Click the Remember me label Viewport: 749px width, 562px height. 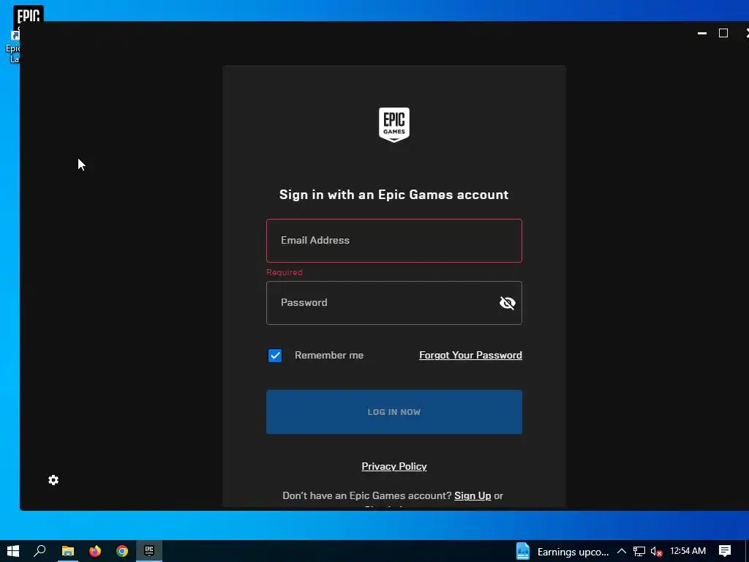pos(329,355)
